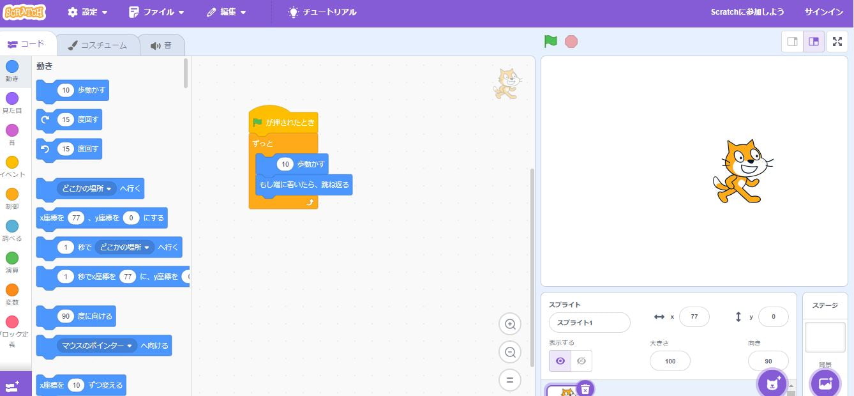The image size is (854, 396).
Task: Zoom in on the code workspace
Action: click(510, 324)
